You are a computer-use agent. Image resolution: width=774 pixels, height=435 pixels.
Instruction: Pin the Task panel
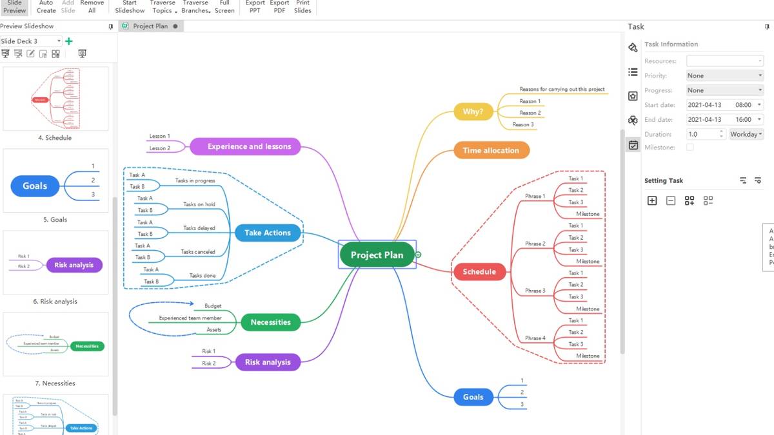pos(767,27)
